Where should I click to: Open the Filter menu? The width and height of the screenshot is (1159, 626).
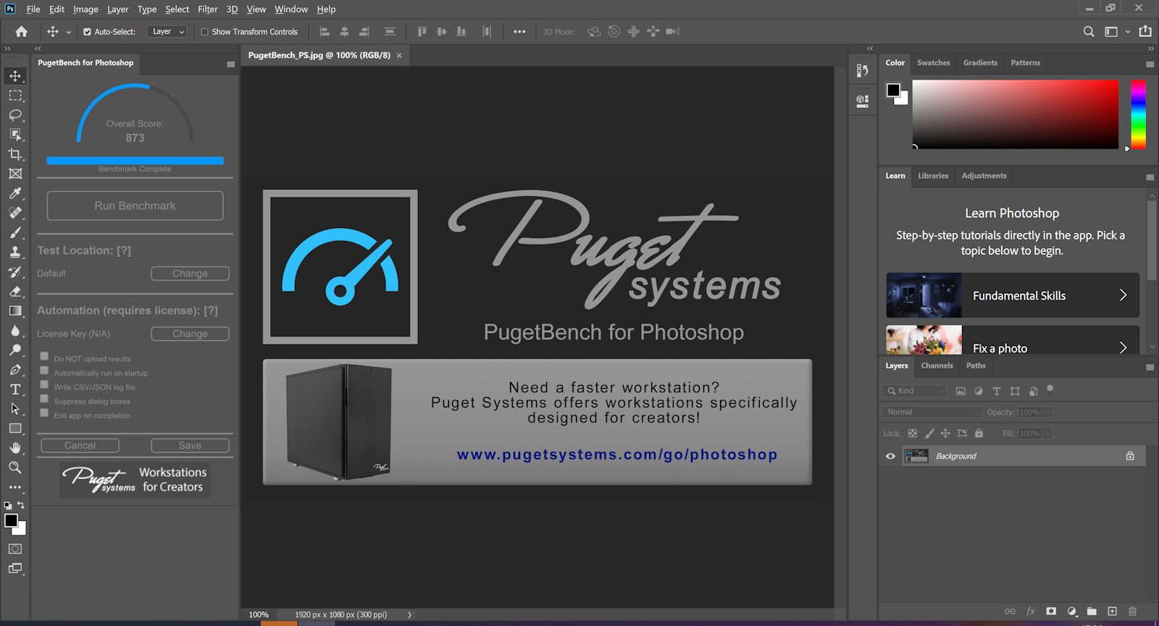point(208,9)
